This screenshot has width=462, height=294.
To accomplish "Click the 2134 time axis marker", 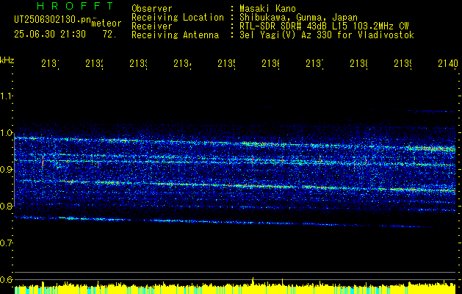I will 182,64.
